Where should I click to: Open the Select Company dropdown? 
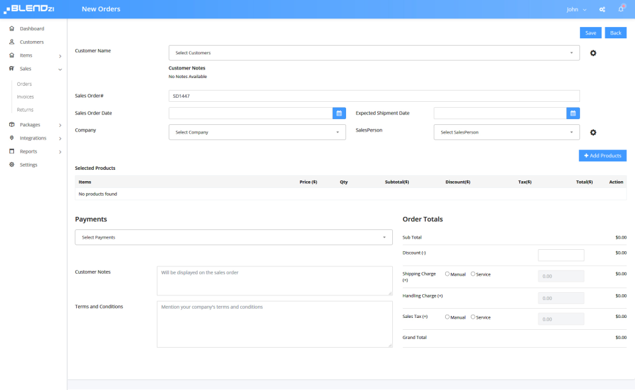click(x=257, y=132)
